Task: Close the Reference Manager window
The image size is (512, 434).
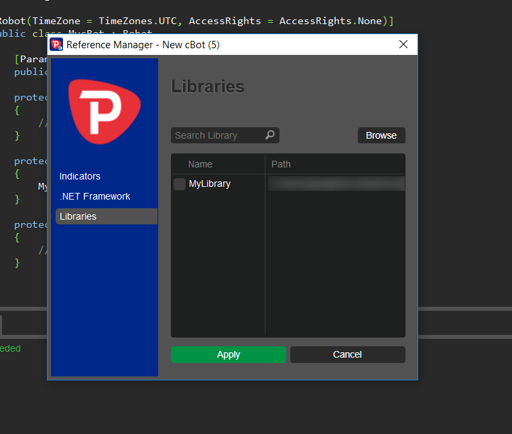Action: [x=403, y=44]
